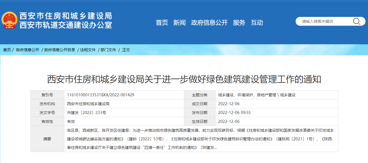
Task: Click the article title about 绿色建筑建设管理工作
Action: (184, 79)
